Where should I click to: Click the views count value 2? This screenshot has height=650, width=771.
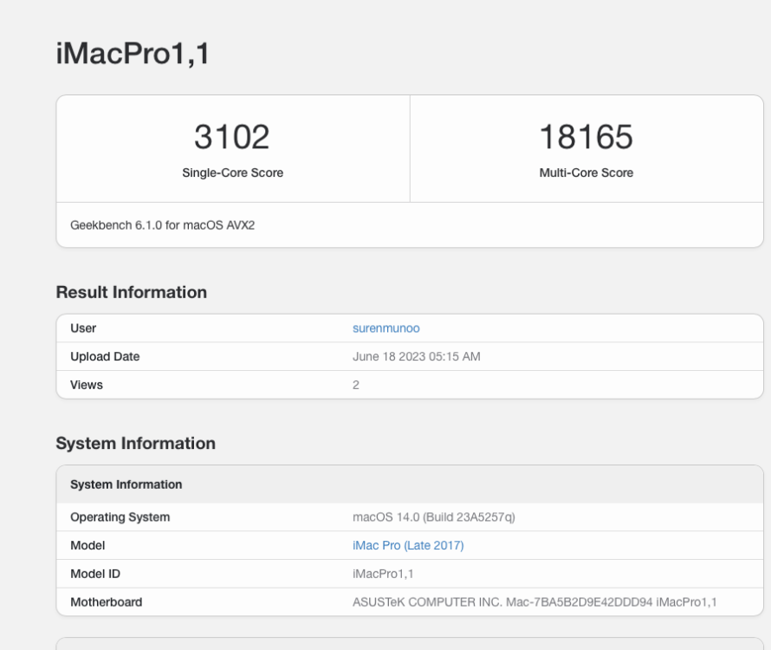[356, 385]
